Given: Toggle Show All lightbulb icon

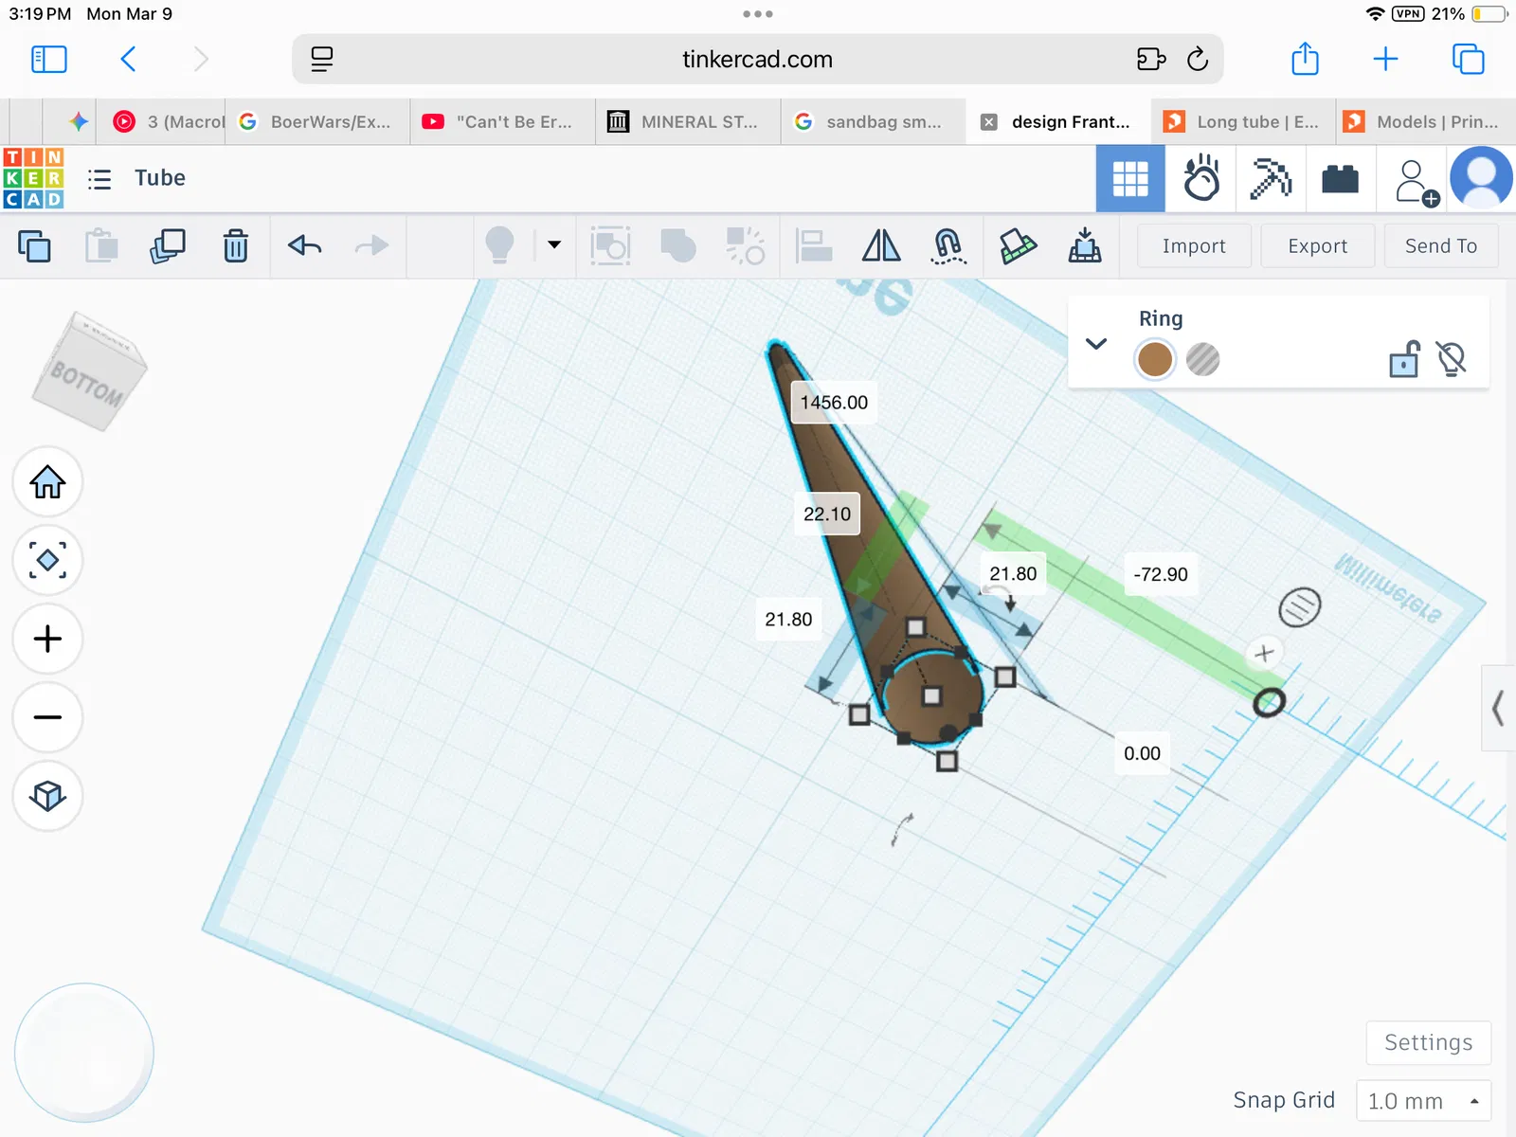Looking at the screenshot, I should [x=499, y=245].
